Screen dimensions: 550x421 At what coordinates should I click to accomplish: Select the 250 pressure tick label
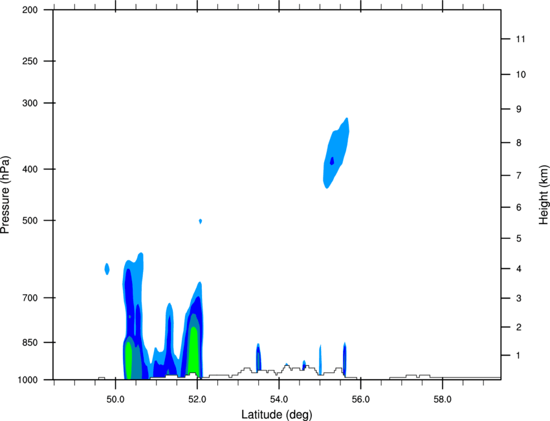coord(30,61)
